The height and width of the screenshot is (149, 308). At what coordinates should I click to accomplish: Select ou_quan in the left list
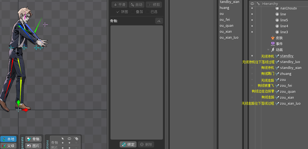tap(226, 26)
